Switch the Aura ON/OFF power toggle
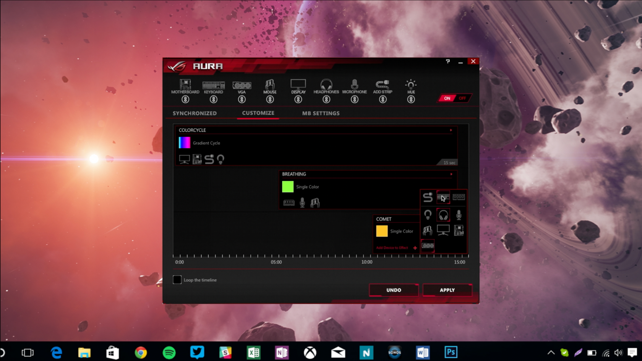Image resolution: width=642 pixels, height=361 pixels. [454, 98]
